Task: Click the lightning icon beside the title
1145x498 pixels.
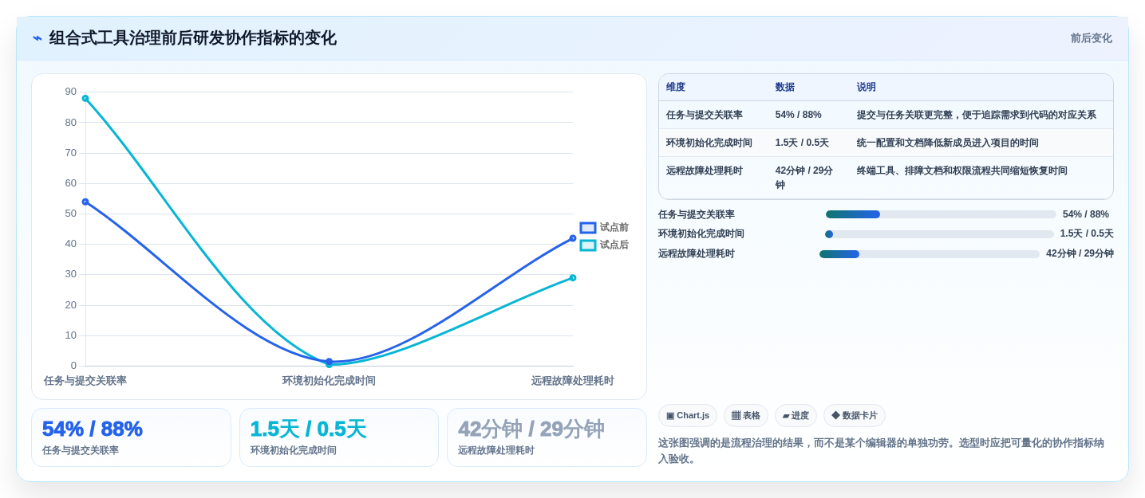Action: coord(38,38)
